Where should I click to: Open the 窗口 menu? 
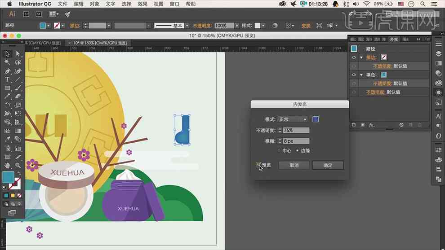174,4
